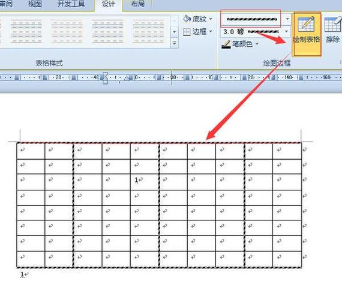This screenshot has width=342, height=281.
Task: Expand the table styles gallery (more button)
Action: click(x=174, y=43)
